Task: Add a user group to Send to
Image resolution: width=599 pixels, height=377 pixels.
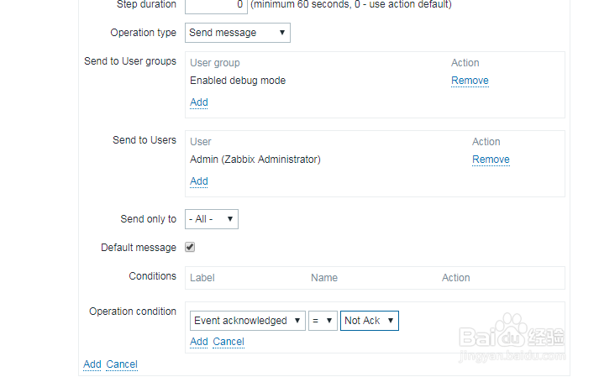Action: coord(199,102)
